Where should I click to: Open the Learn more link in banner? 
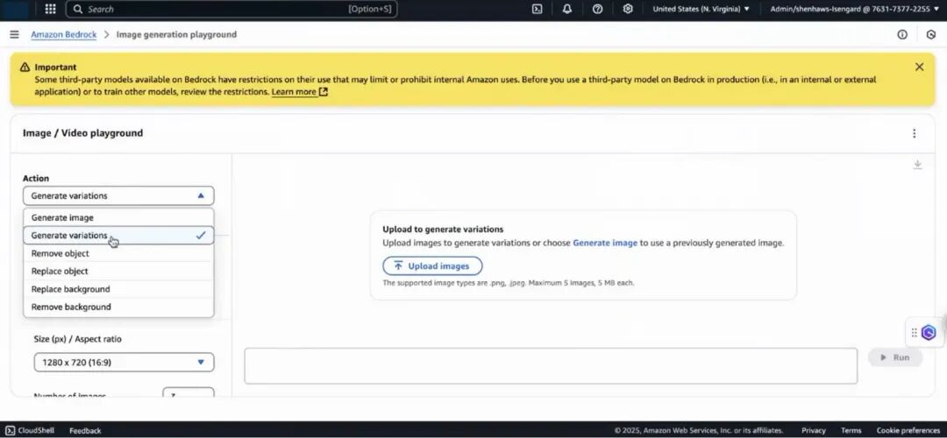pyautogui.click(x=294, y=92)
